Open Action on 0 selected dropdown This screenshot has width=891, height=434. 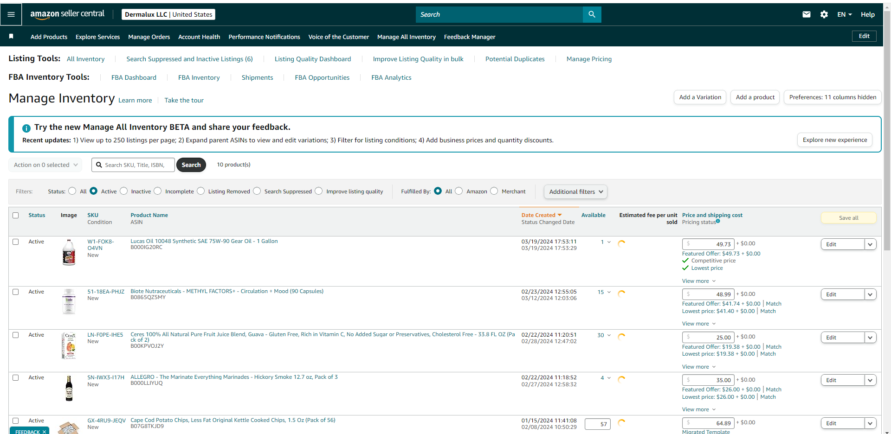pos(45,165)
